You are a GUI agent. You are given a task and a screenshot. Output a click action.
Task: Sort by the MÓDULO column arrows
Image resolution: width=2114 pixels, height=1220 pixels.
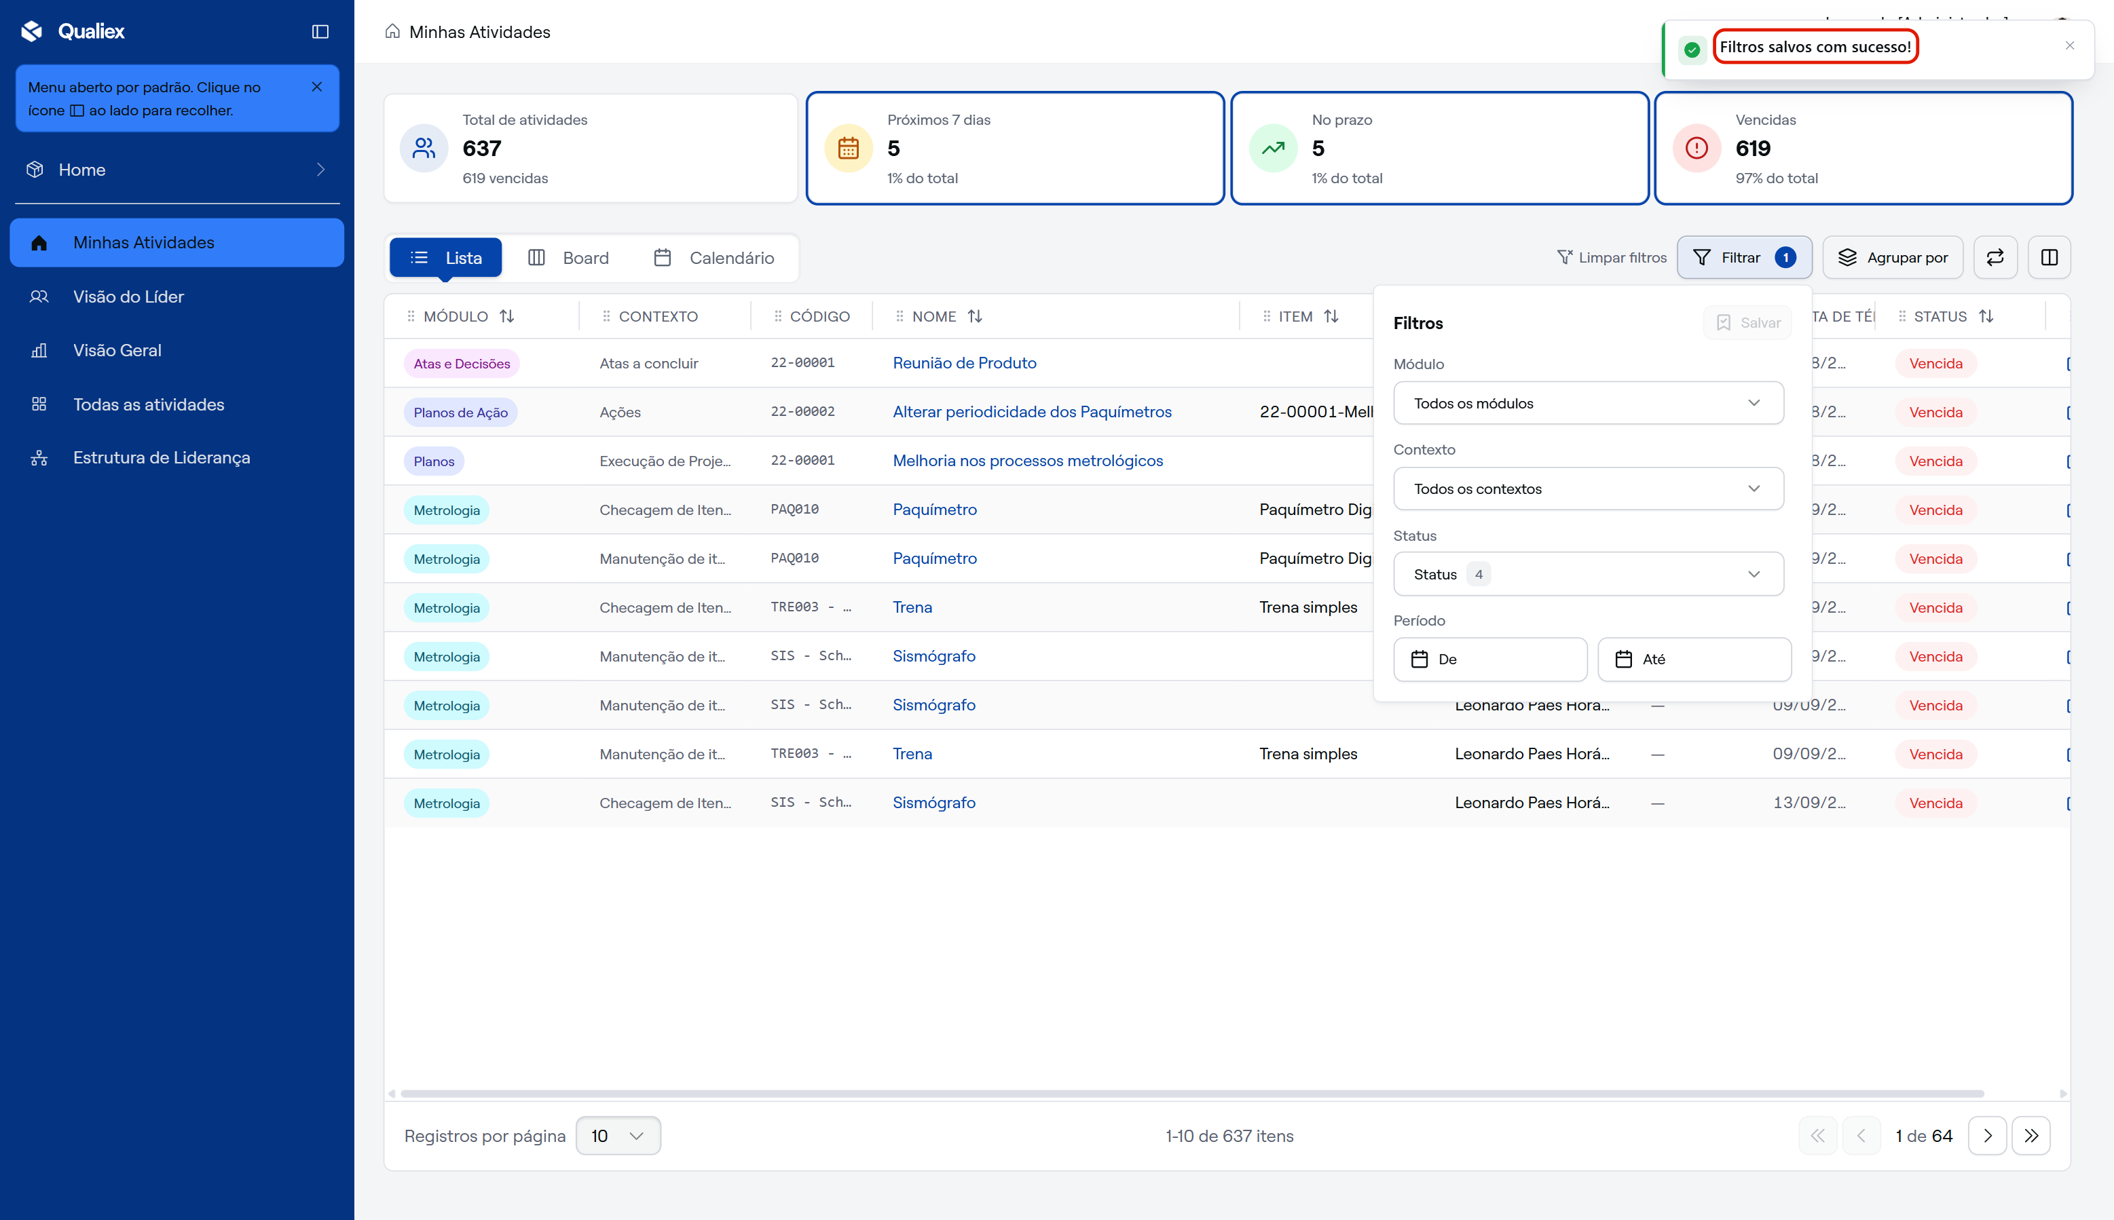pos(506,316)
